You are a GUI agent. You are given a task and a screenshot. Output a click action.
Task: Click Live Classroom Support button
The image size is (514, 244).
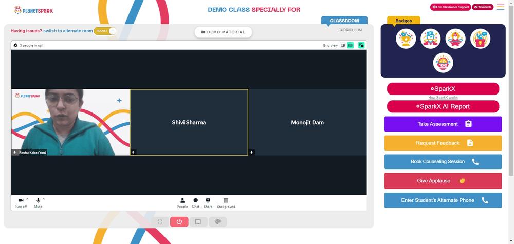pyautogui.click(x=451, y=7)
